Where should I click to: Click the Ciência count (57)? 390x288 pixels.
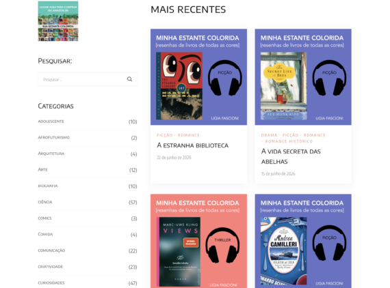[133, 203]
